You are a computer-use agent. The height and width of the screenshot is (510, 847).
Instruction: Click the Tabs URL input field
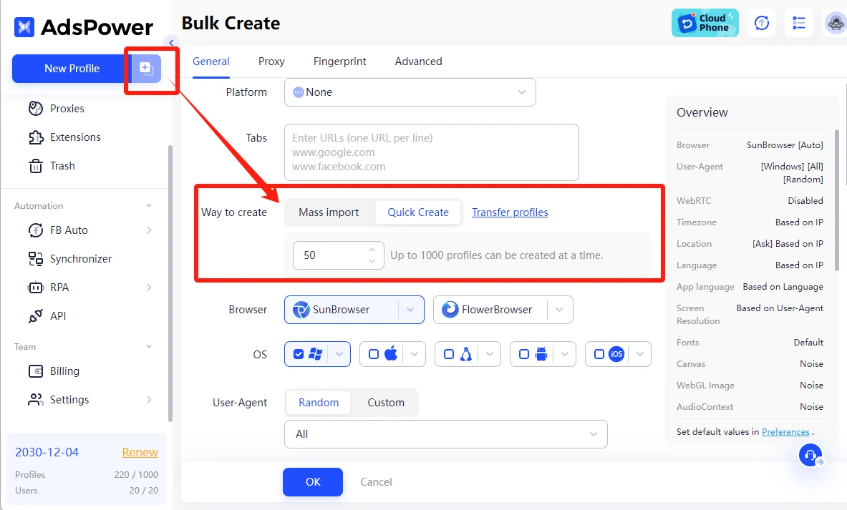coord(431,152)
